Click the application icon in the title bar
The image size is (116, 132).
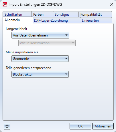tap(5, 4)
